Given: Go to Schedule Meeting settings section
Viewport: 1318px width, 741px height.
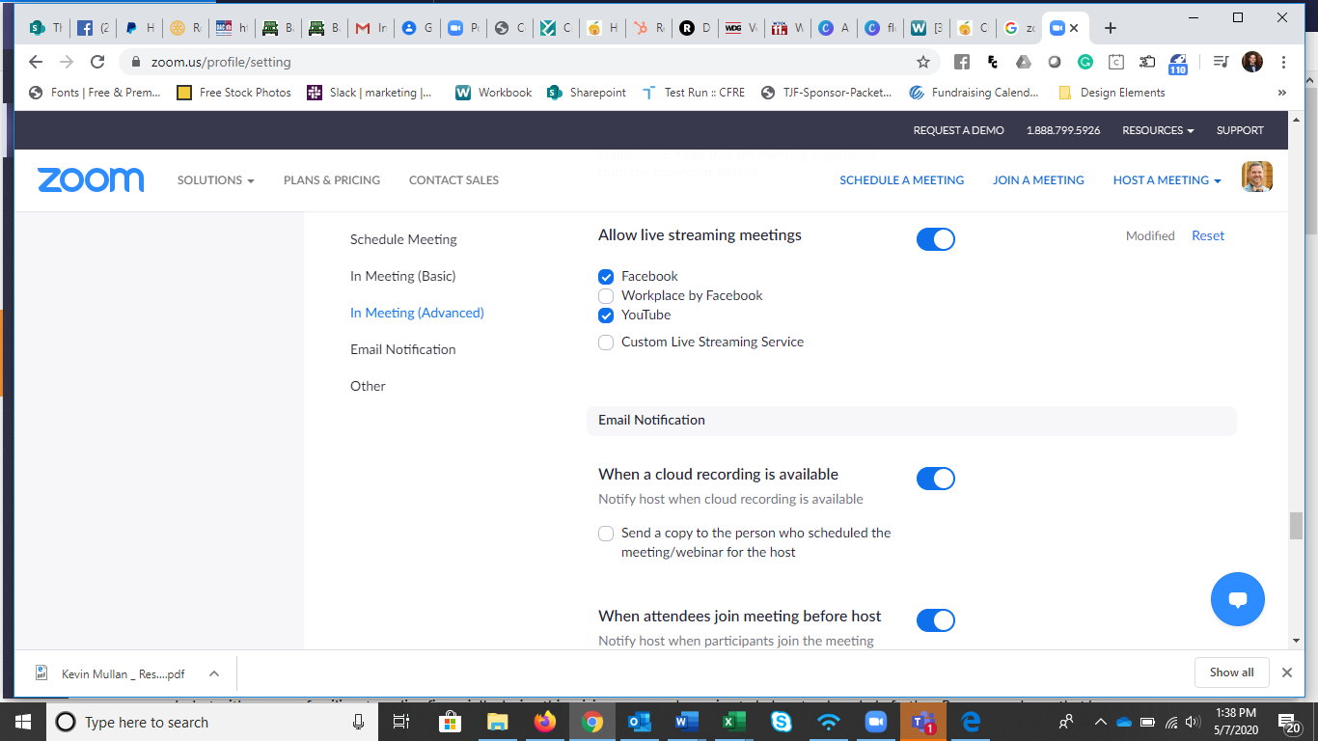Looking at the screenshot, I should click(403, 239).
